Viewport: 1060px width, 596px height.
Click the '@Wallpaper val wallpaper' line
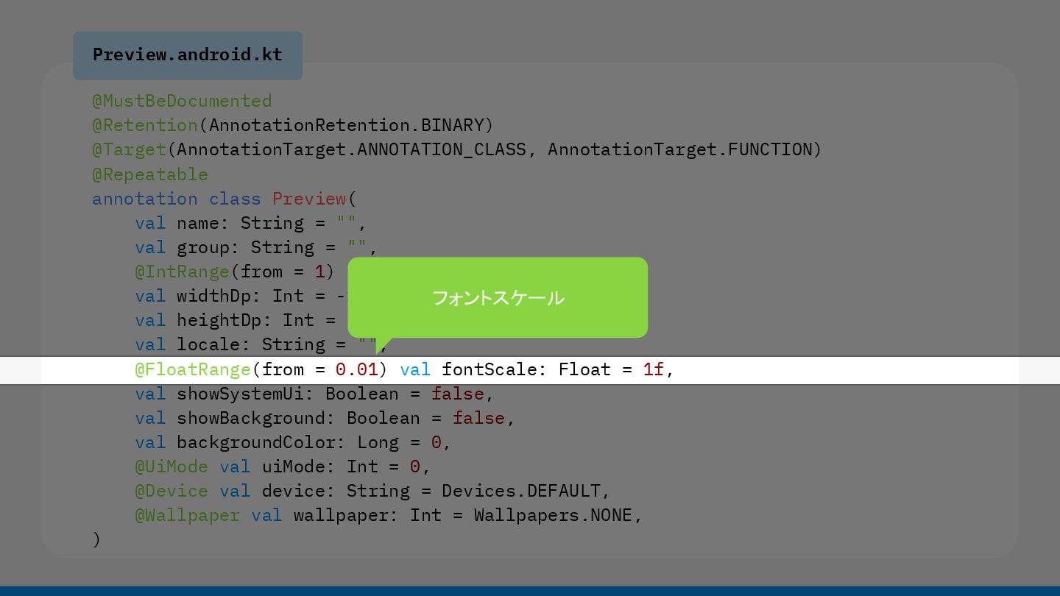389,515
